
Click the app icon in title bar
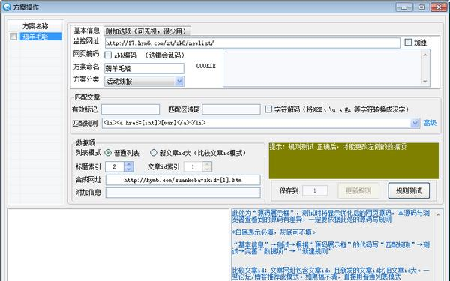click(7, 7)
